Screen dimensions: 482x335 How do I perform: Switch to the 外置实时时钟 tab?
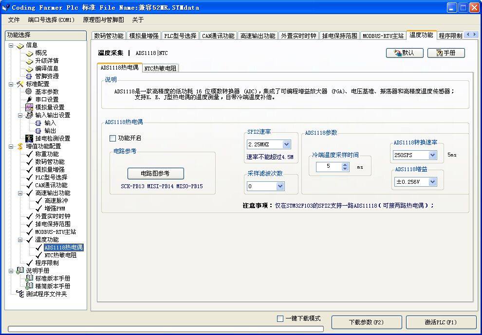(298, 35)
